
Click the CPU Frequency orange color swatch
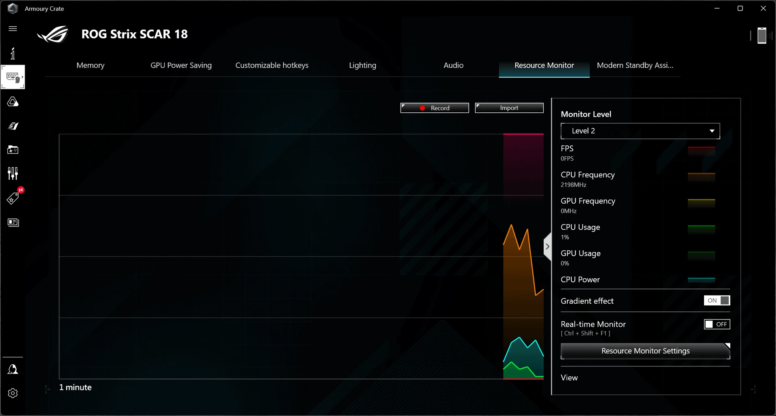coord(701,177)
